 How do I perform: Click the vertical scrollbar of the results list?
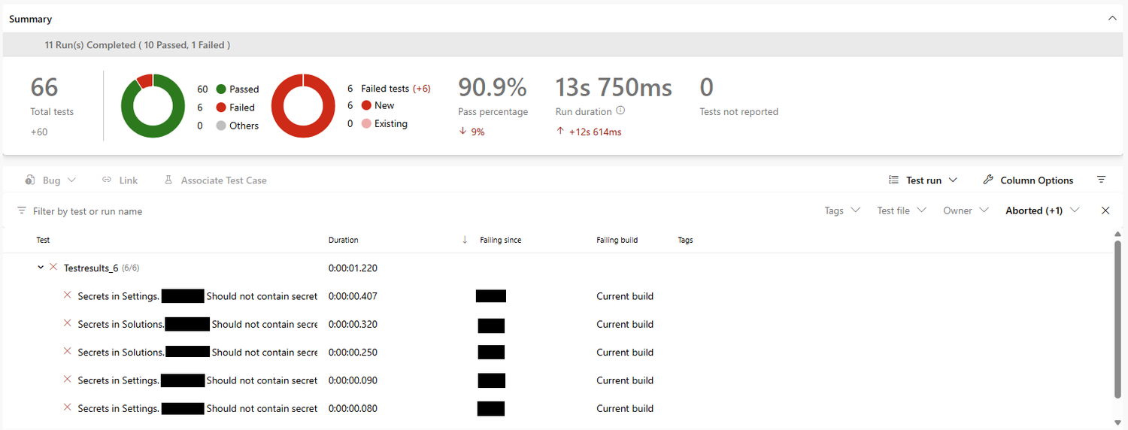(1117, 319)
